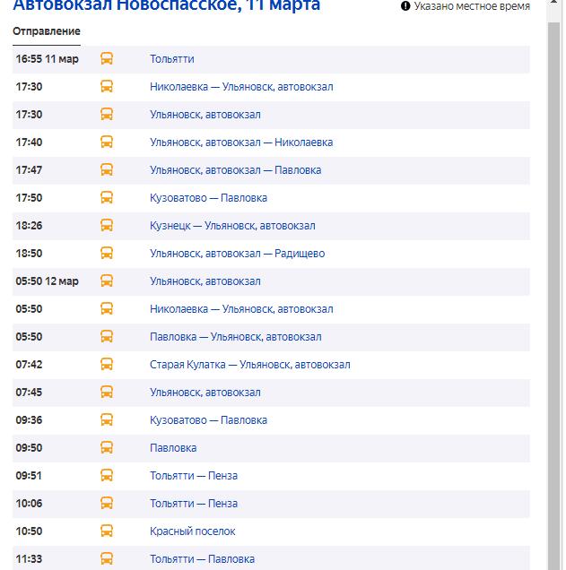Click the vertical page scrollbar
Image resolution: width=566 pixels, height=570 pixels.
556,269
